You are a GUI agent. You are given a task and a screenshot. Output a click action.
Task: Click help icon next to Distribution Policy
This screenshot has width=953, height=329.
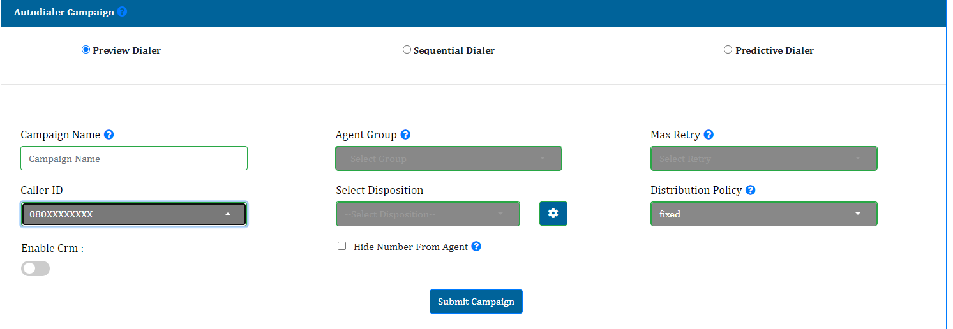[751, 190]
